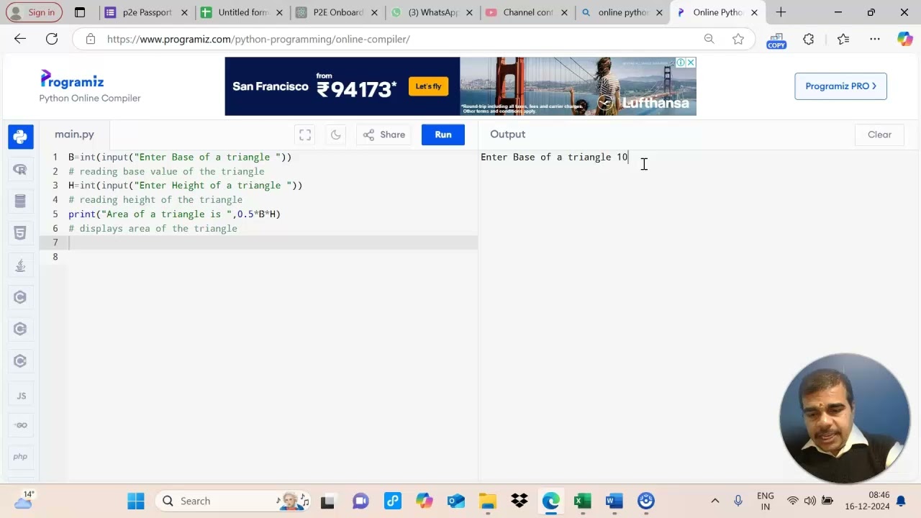Viewport: 921px width, 518px height.
Task: Close the Lufthansa advertisement
Action: point(691,63)
